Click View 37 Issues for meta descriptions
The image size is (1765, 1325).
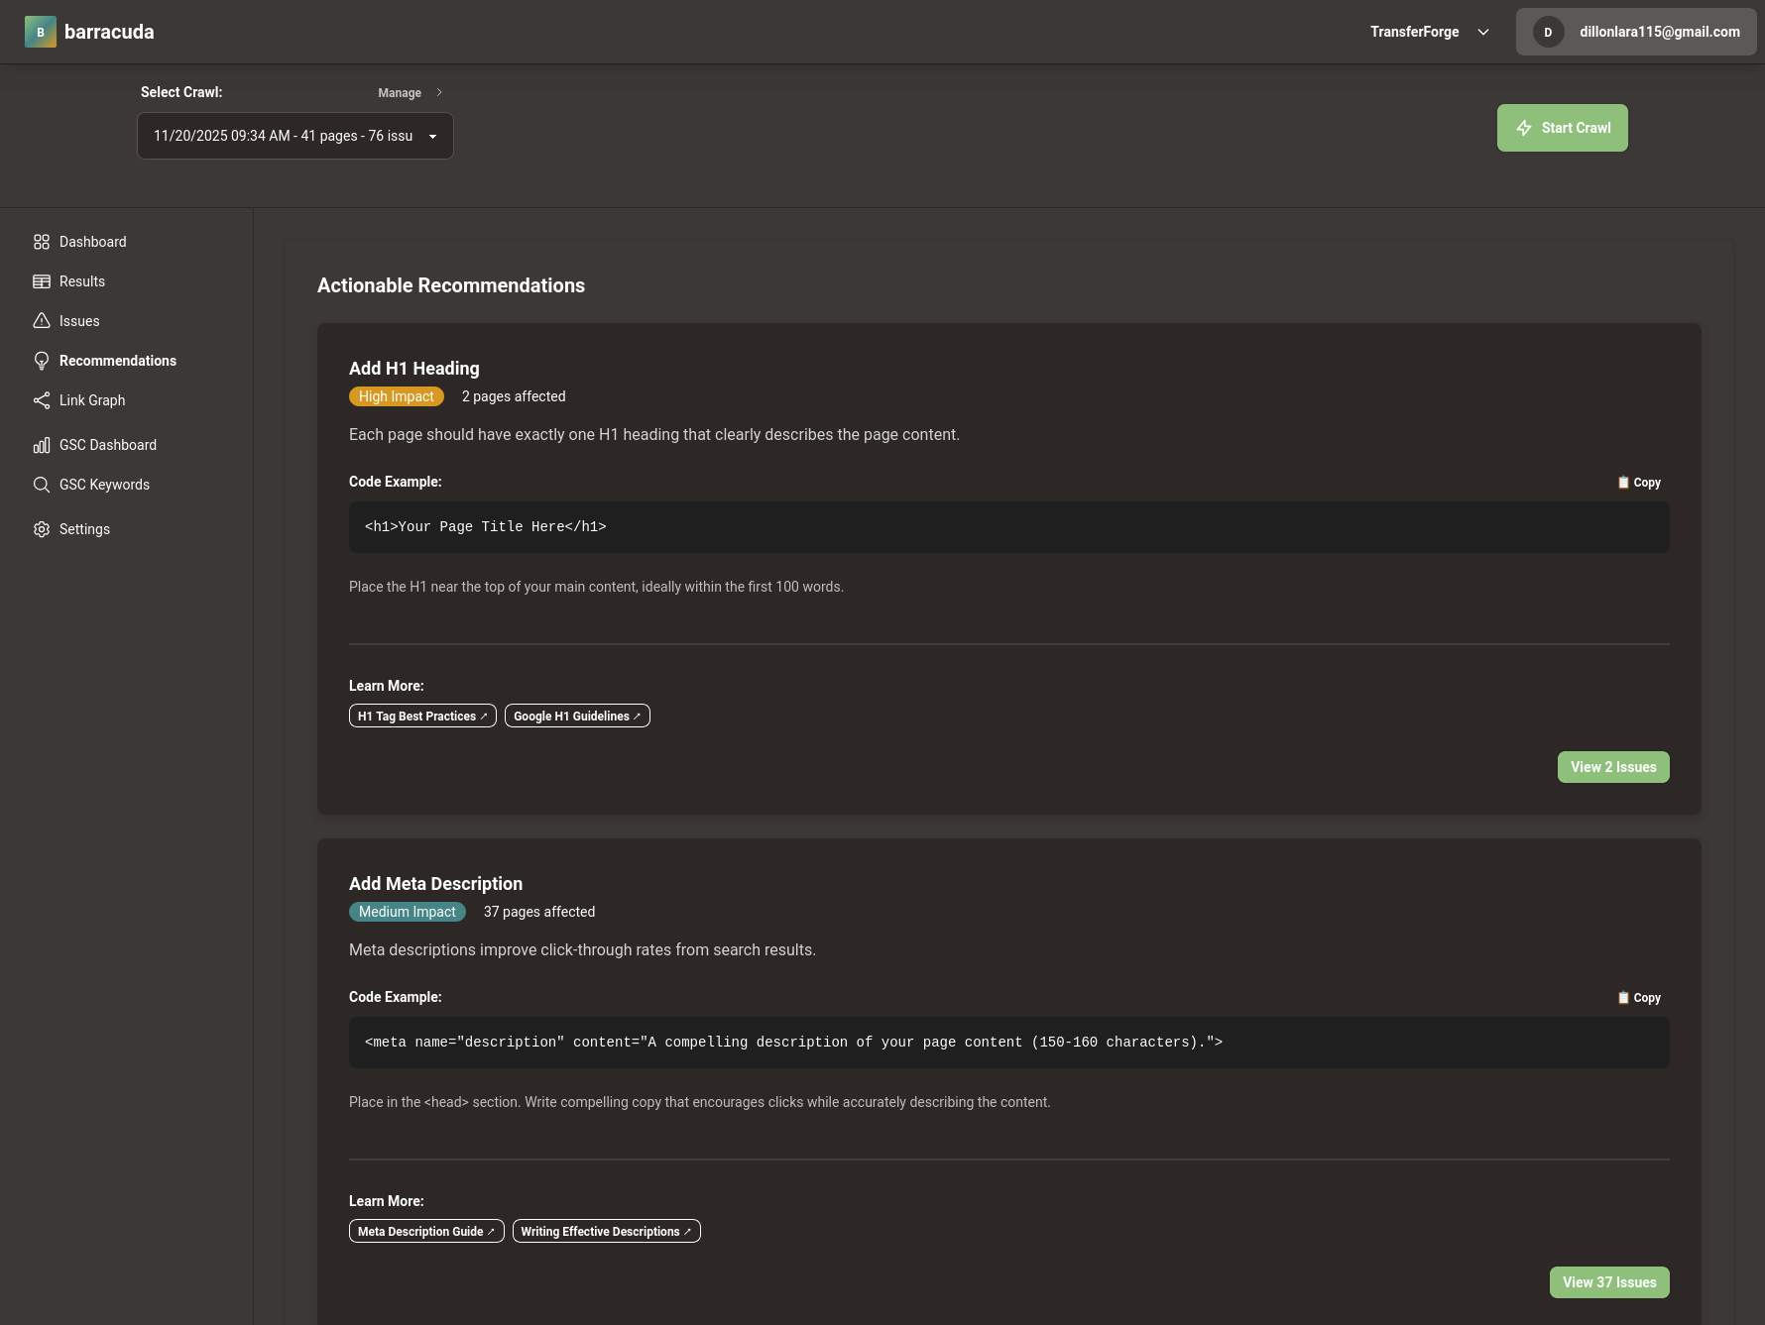pos(1608,1281)
